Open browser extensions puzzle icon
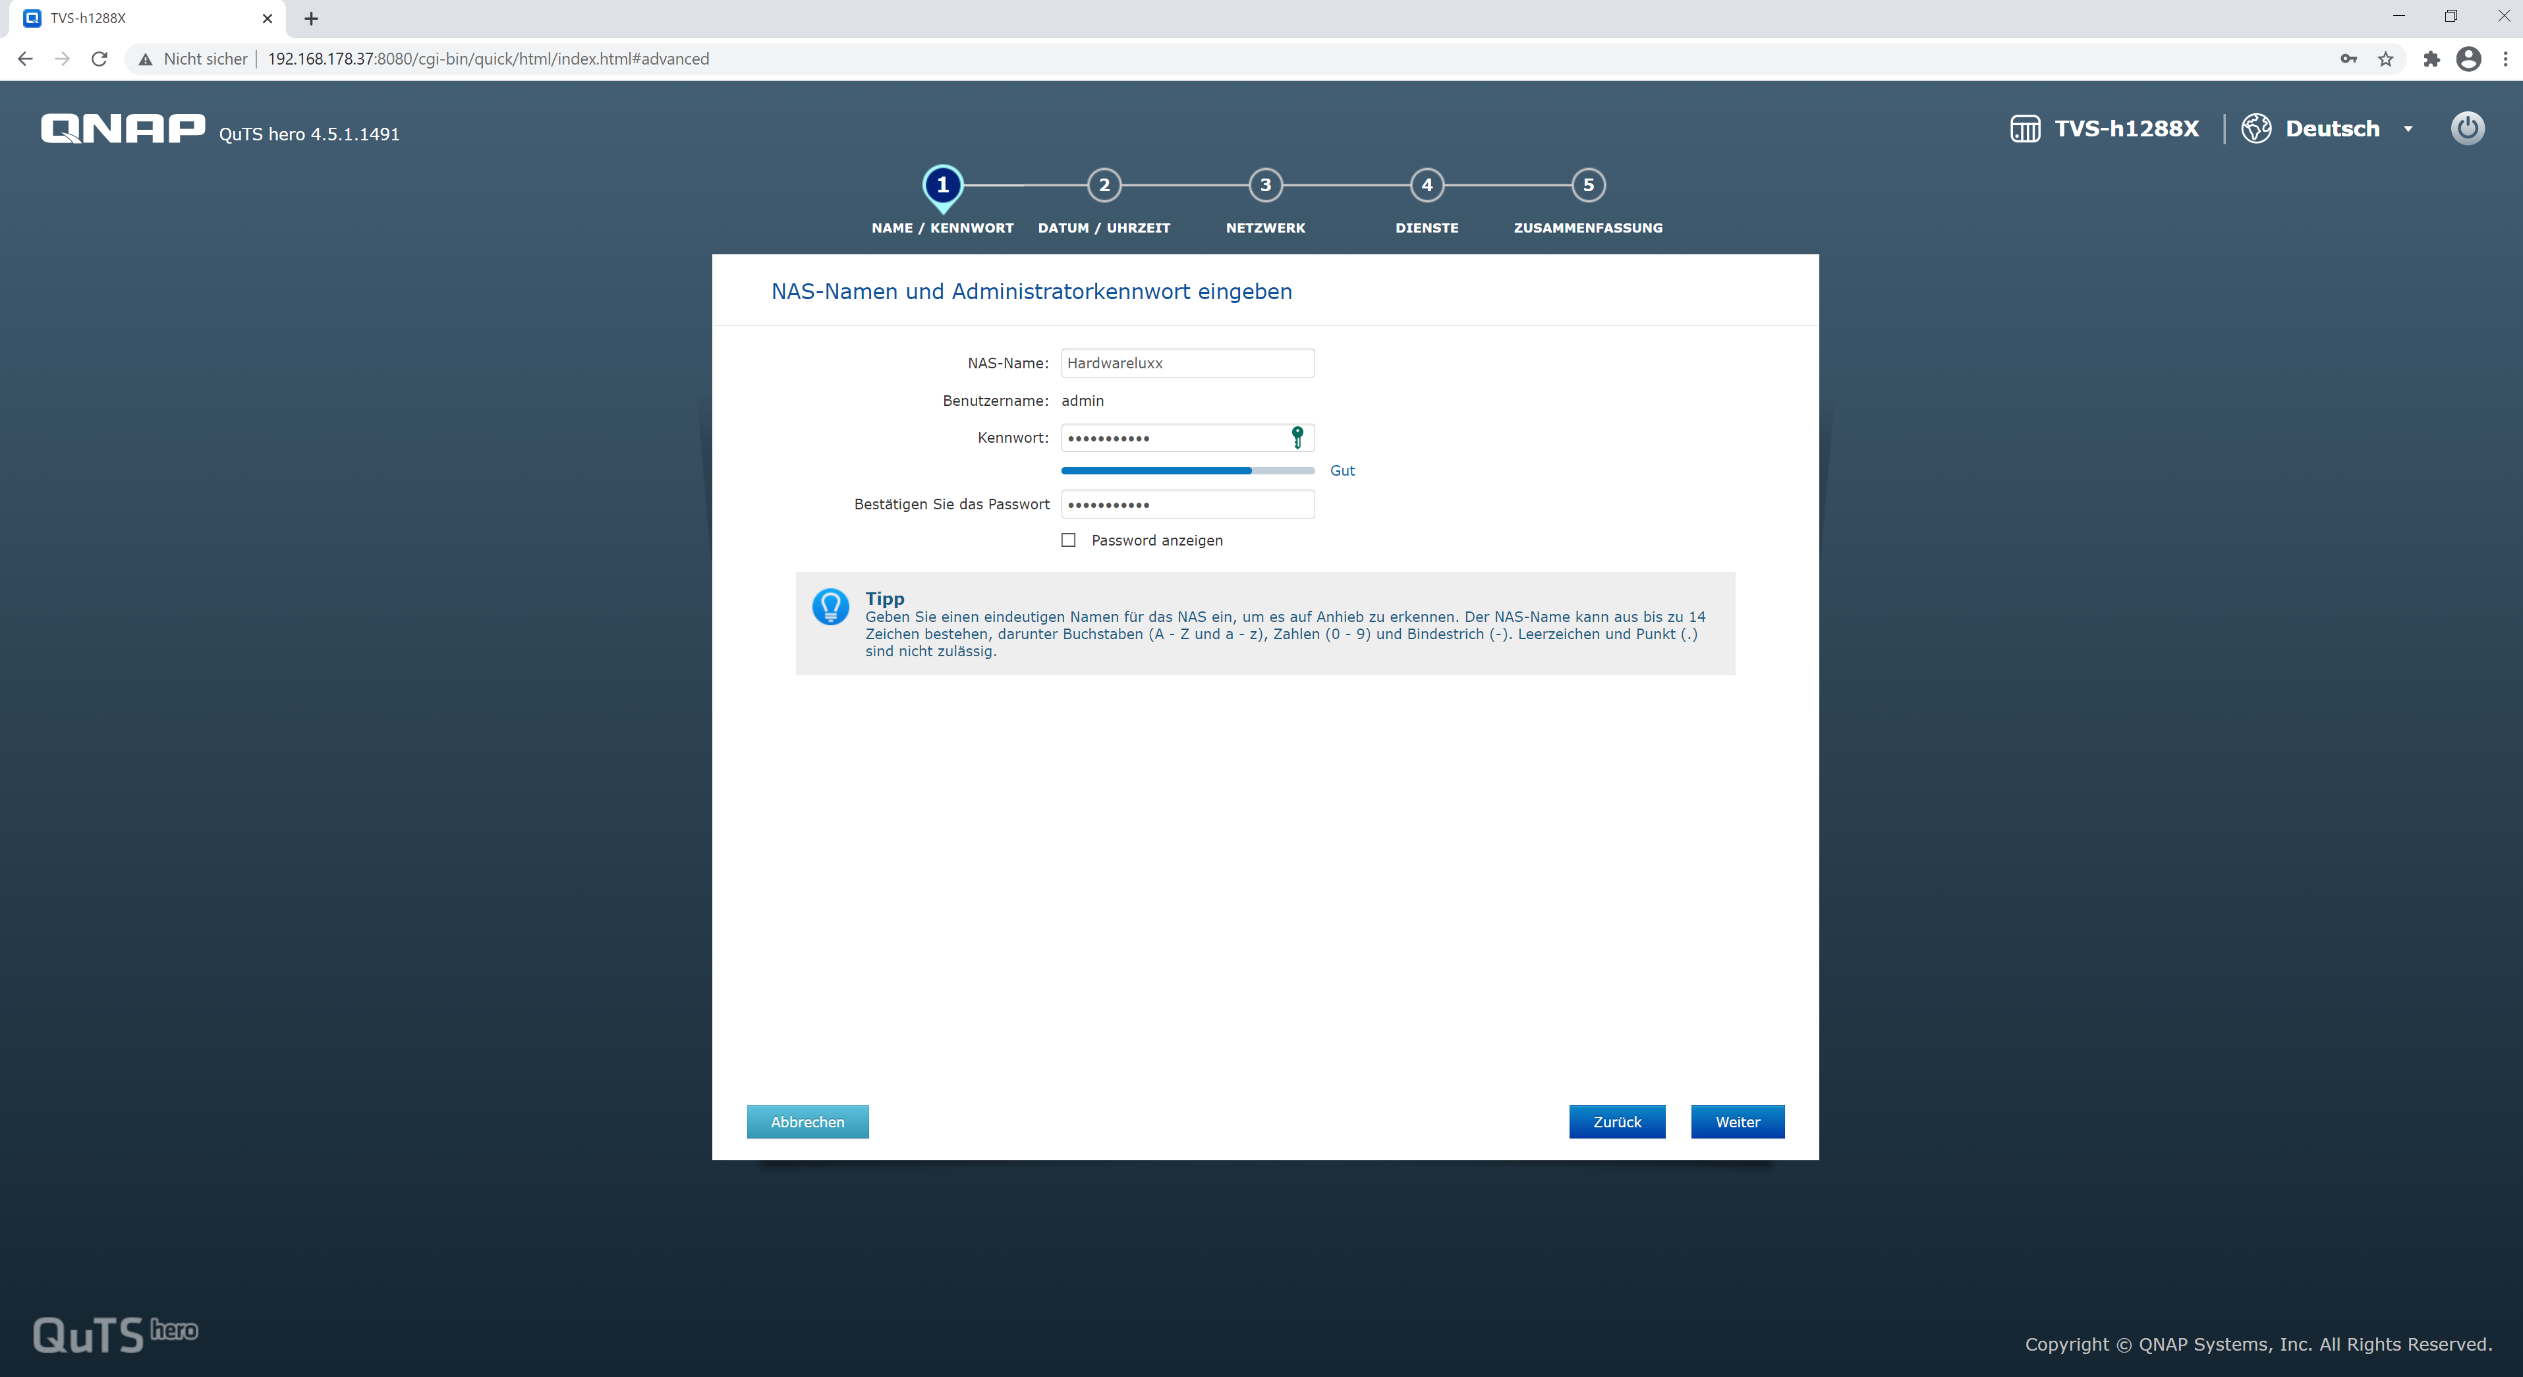Screen dimensions: 2523x1377 [x=2431, y=59]
